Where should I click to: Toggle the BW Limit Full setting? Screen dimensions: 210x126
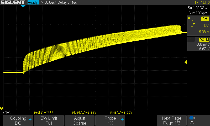click(x=49, y=120)
